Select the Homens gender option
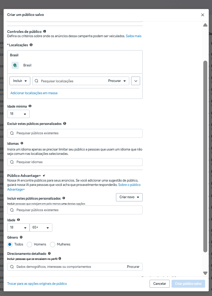This screenshot has width=212, height=296. click(30, 244)
